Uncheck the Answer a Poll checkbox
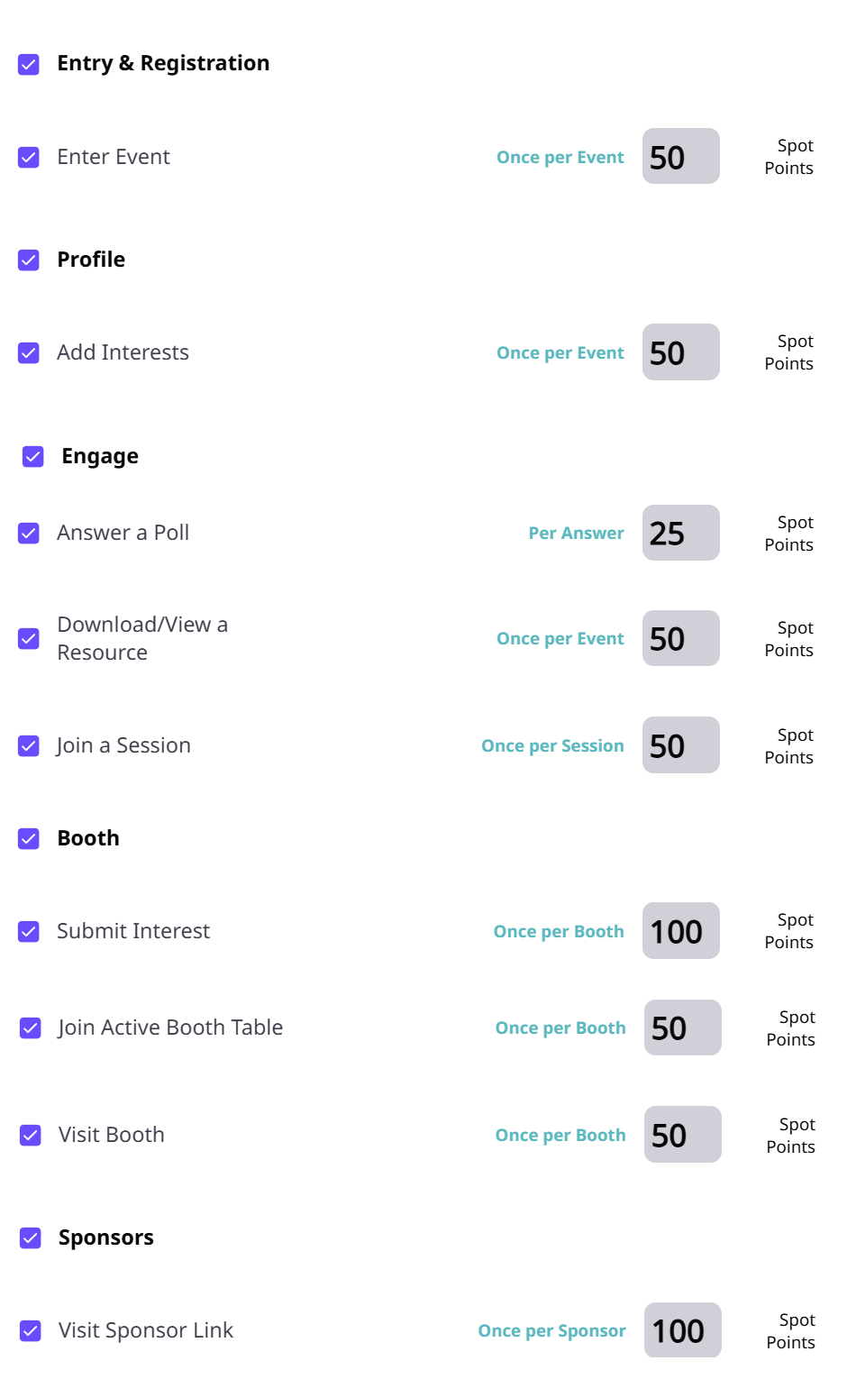Viewport: 847px width, 1379px height. pos(29,534)
